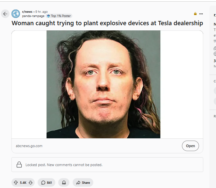The image size is (216, 188).
Task: Open the r/news globe avatar
Action: pos(16,14)
